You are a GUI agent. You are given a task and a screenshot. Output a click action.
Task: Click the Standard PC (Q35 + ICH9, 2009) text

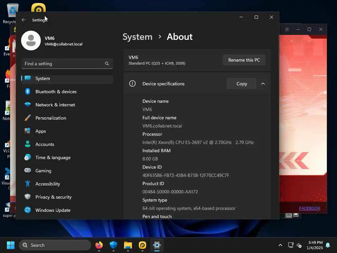(x=157, y=63)
